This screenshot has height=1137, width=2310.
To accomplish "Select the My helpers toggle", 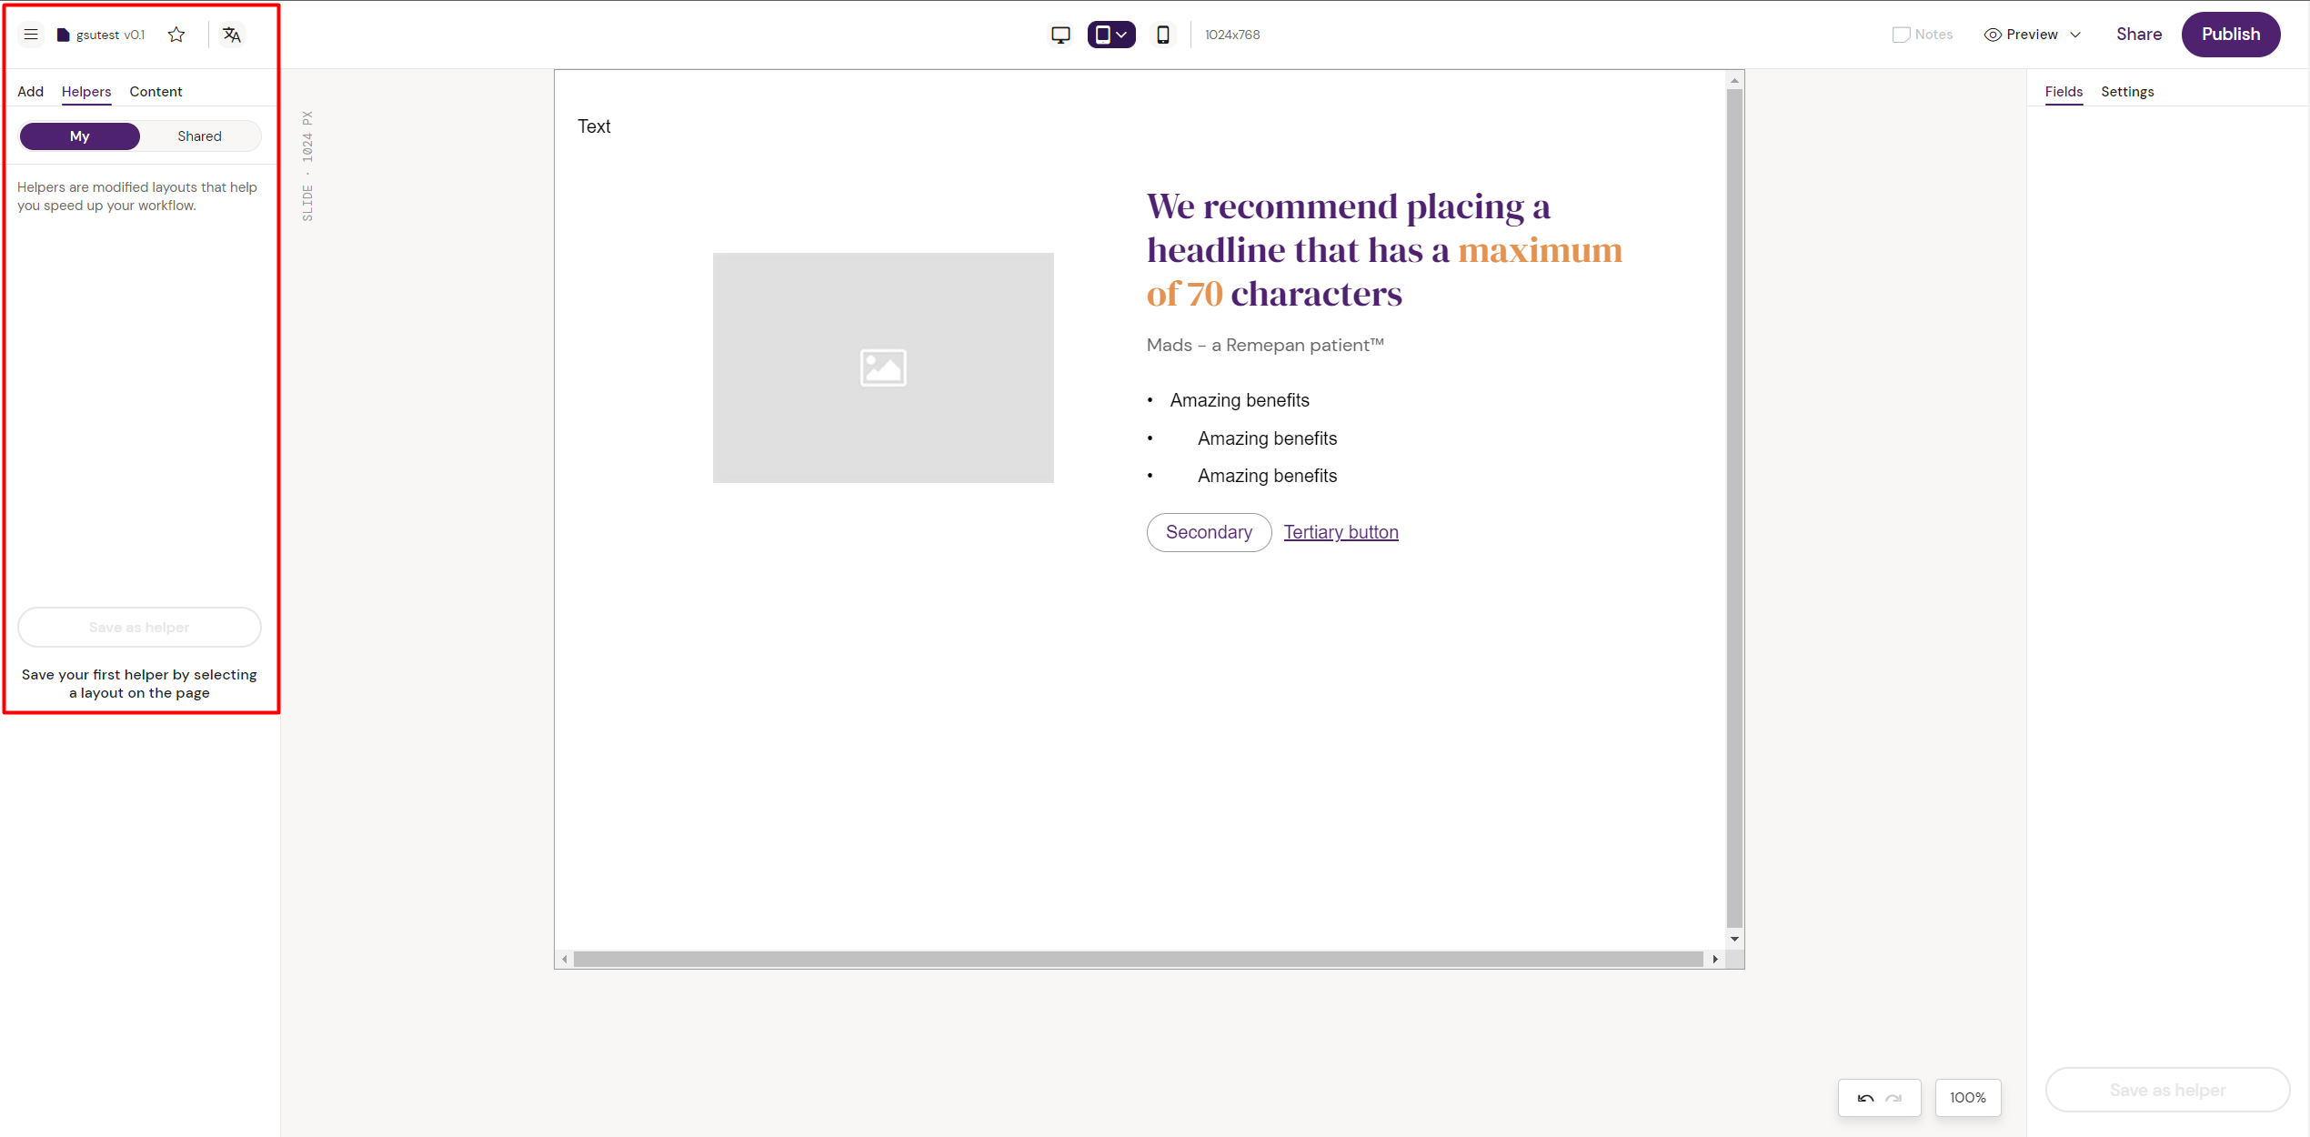I will (80, 136).
